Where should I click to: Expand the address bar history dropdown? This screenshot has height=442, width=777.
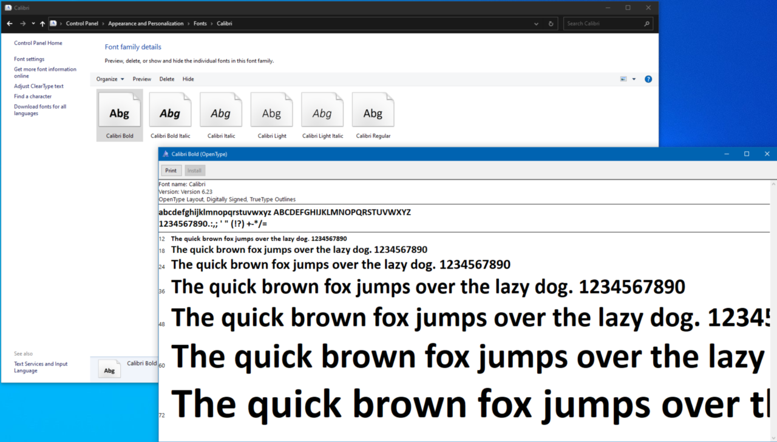[537, 24]
